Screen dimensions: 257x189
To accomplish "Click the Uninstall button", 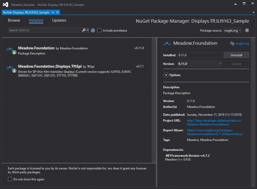I will click(236, 55).
